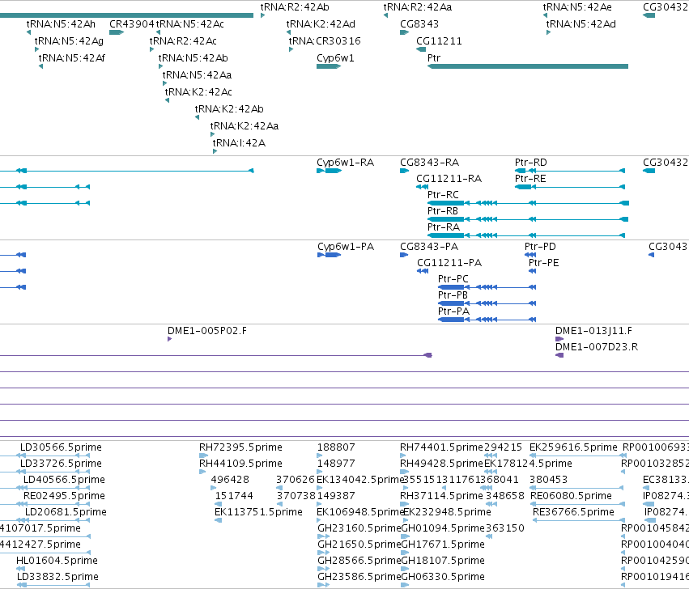
Task: Click CG8343-RA transcript label
Action: tap(429, 163)
